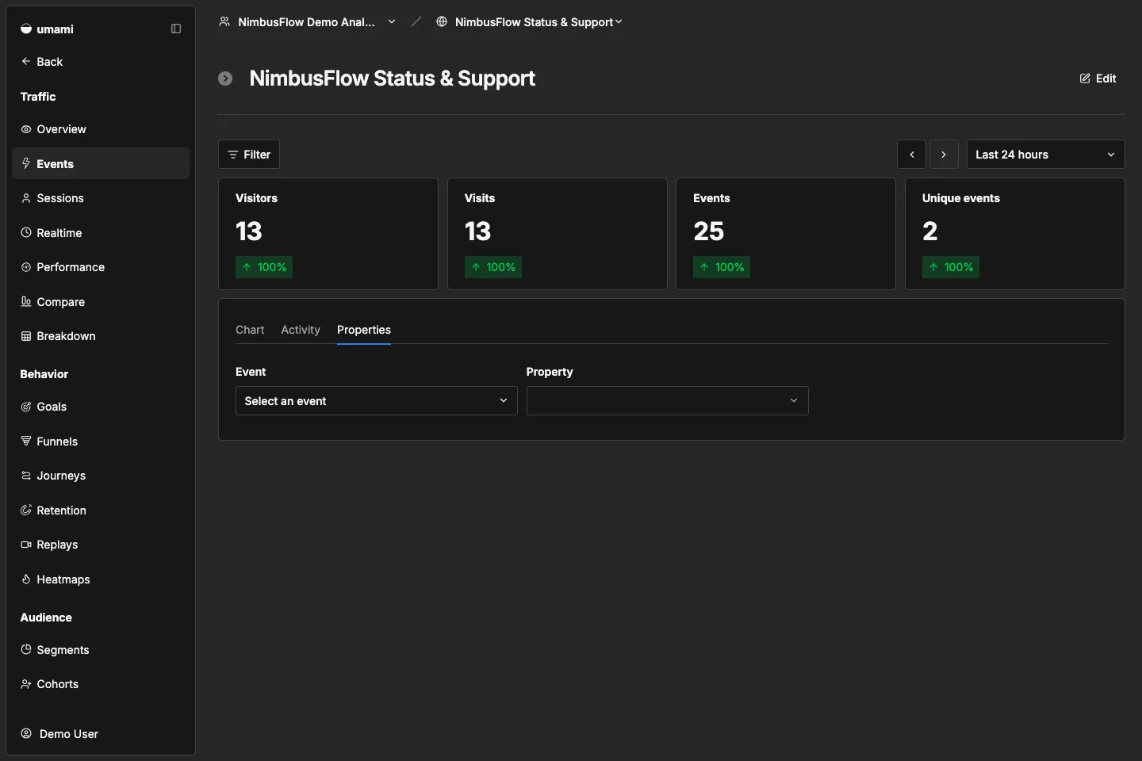The image size is (1142, 761).
Task: Click the globe icon beside website name
Action: (x=442, y=21)
